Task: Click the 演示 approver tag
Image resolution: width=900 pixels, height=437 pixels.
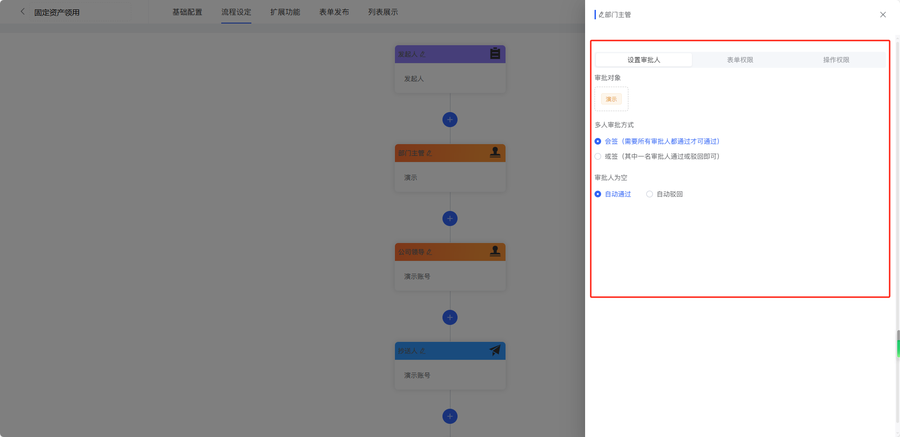Action: click(x=611, y=99)
